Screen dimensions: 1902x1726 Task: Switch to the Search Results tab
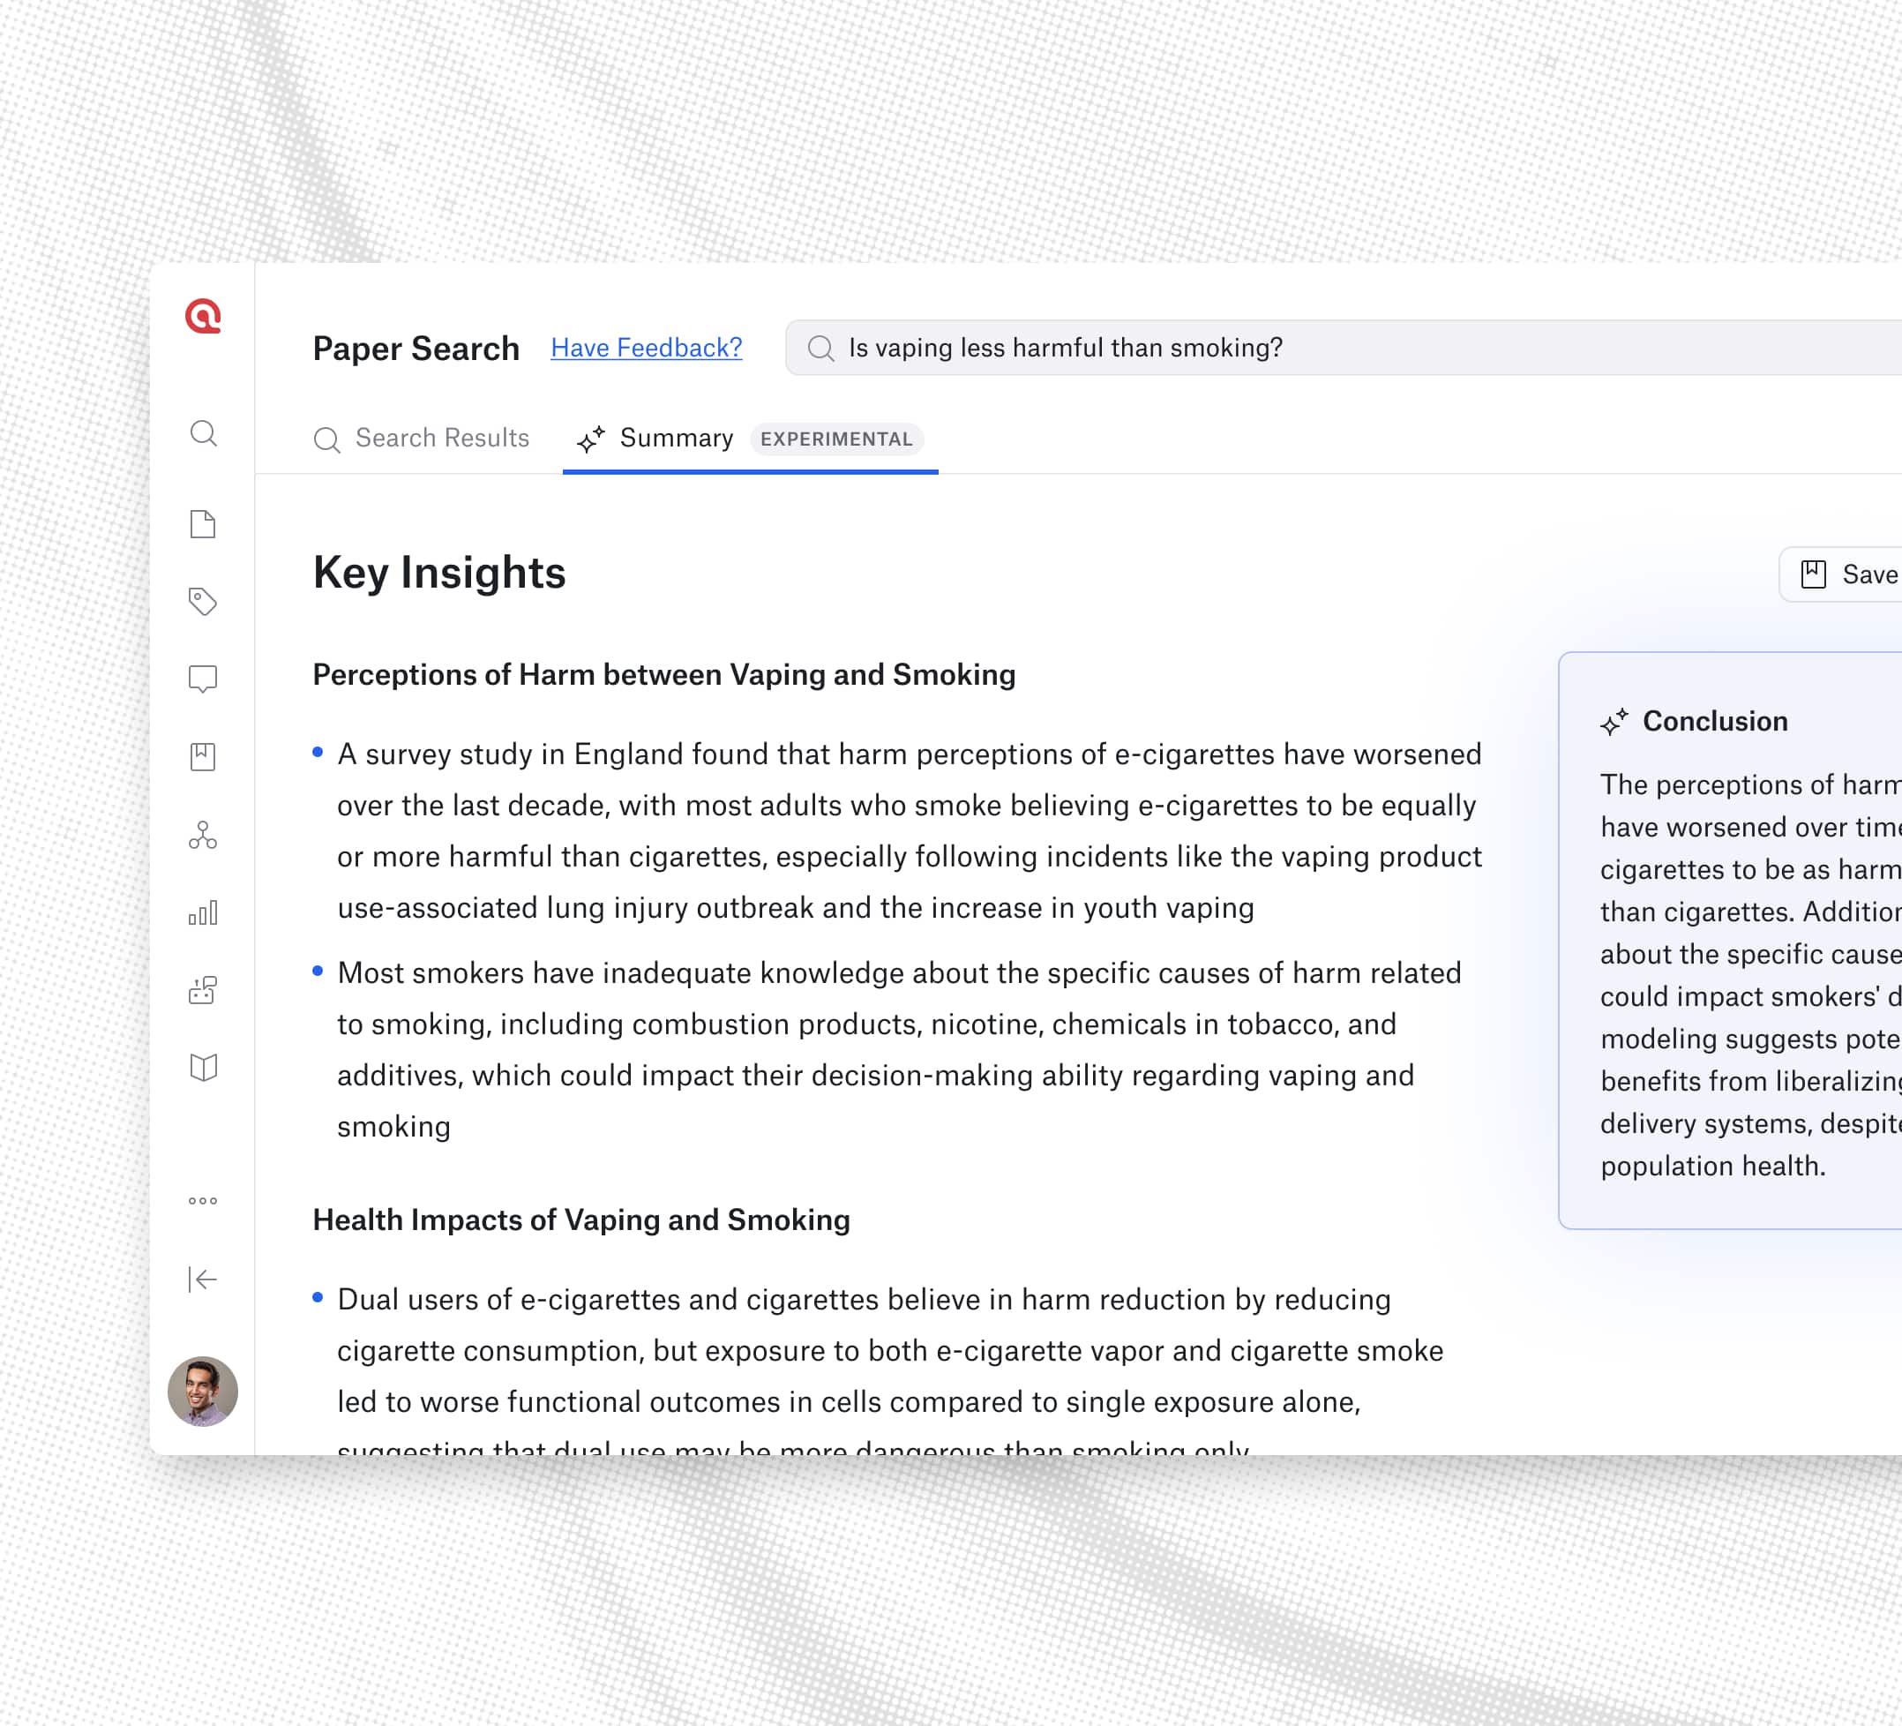point(422,439)
